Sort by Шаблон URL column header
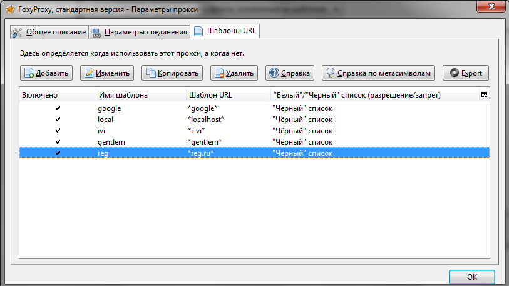 (229, 95)
